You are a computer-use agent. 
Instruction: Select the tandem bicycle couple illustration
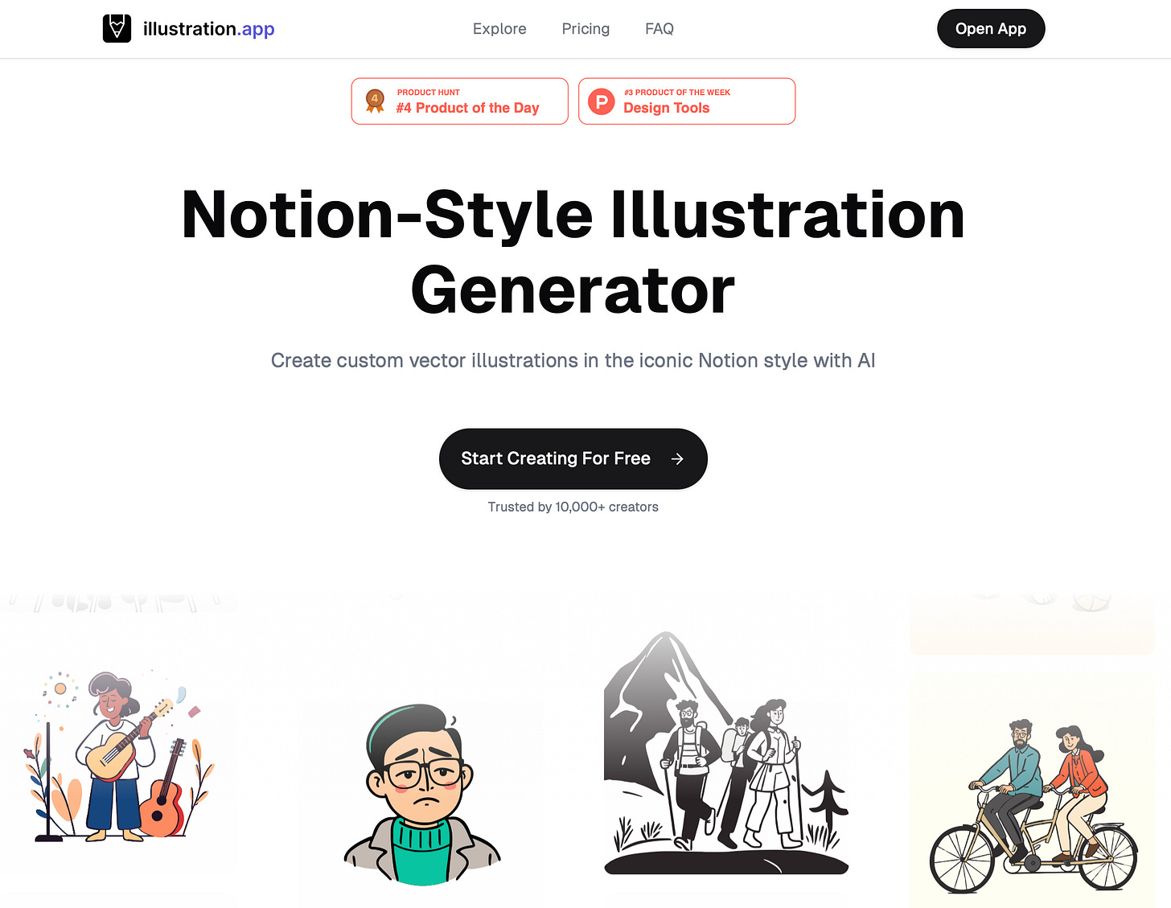click(1033, 792)
